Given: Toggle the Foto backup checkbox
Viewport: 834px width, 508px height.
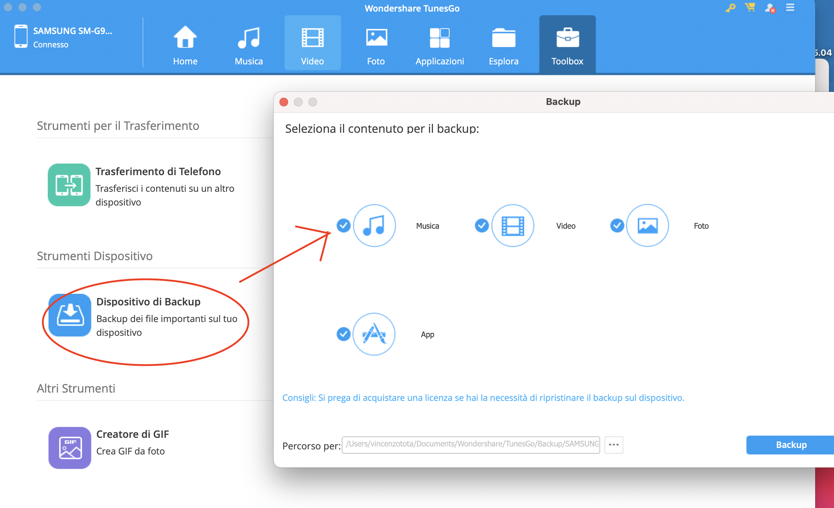Looking at the screenshot, I should tap(617, 225).
